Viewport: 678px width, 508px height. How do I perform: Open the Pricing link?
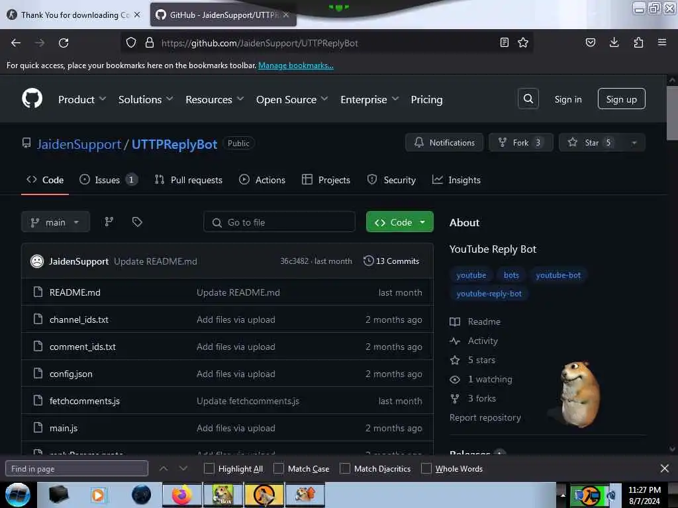tap(426, 99)
